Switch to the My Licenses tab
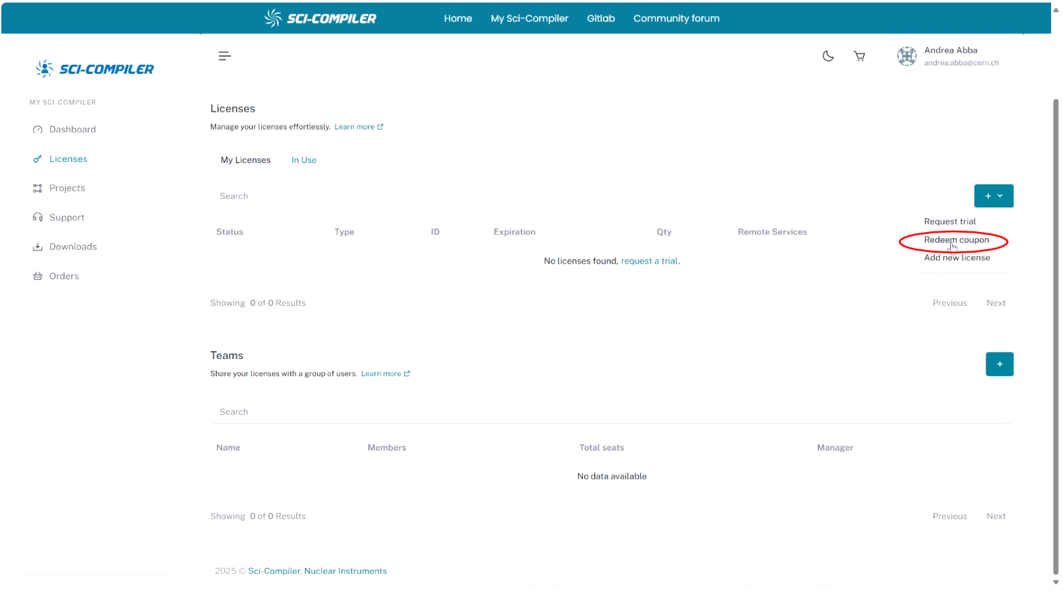This screenshot has width=1063, height=591. (245, 160)
